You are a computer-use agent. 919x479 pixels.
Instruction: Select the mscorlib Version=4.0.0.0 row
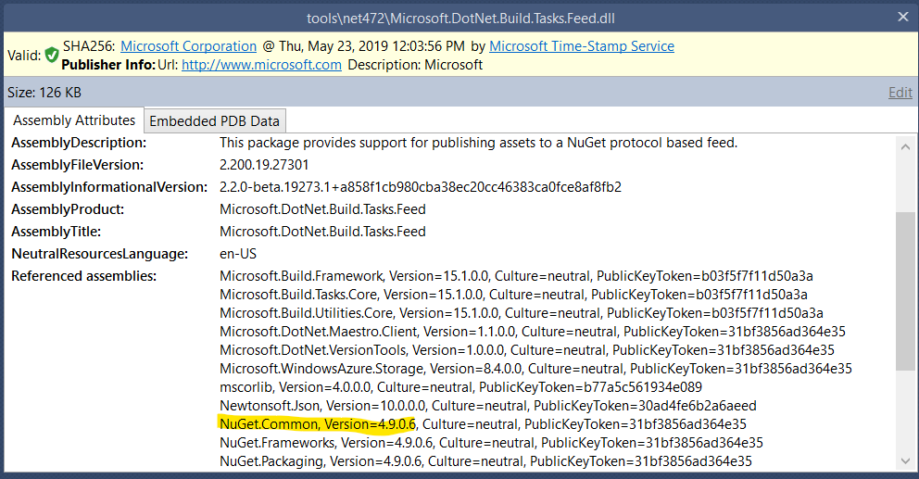click(460, 387)
